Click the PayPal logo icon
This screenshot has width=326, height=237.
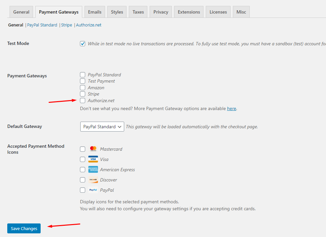(x=93, y=190)
